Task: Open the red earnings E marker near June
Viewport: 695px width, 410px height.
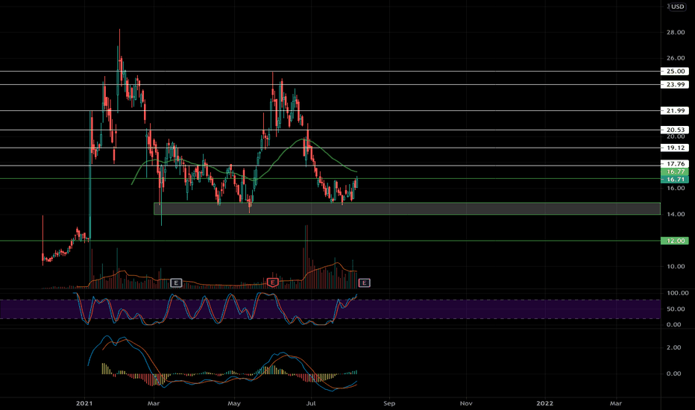Action: pos(272,283)
